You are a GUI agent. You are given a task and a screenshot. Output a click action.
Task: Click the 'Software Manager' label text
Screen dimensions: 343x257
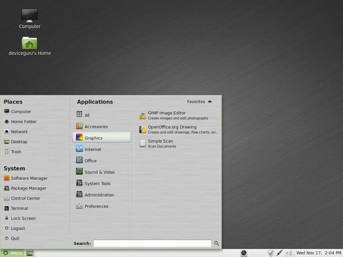tap(29, 178)
